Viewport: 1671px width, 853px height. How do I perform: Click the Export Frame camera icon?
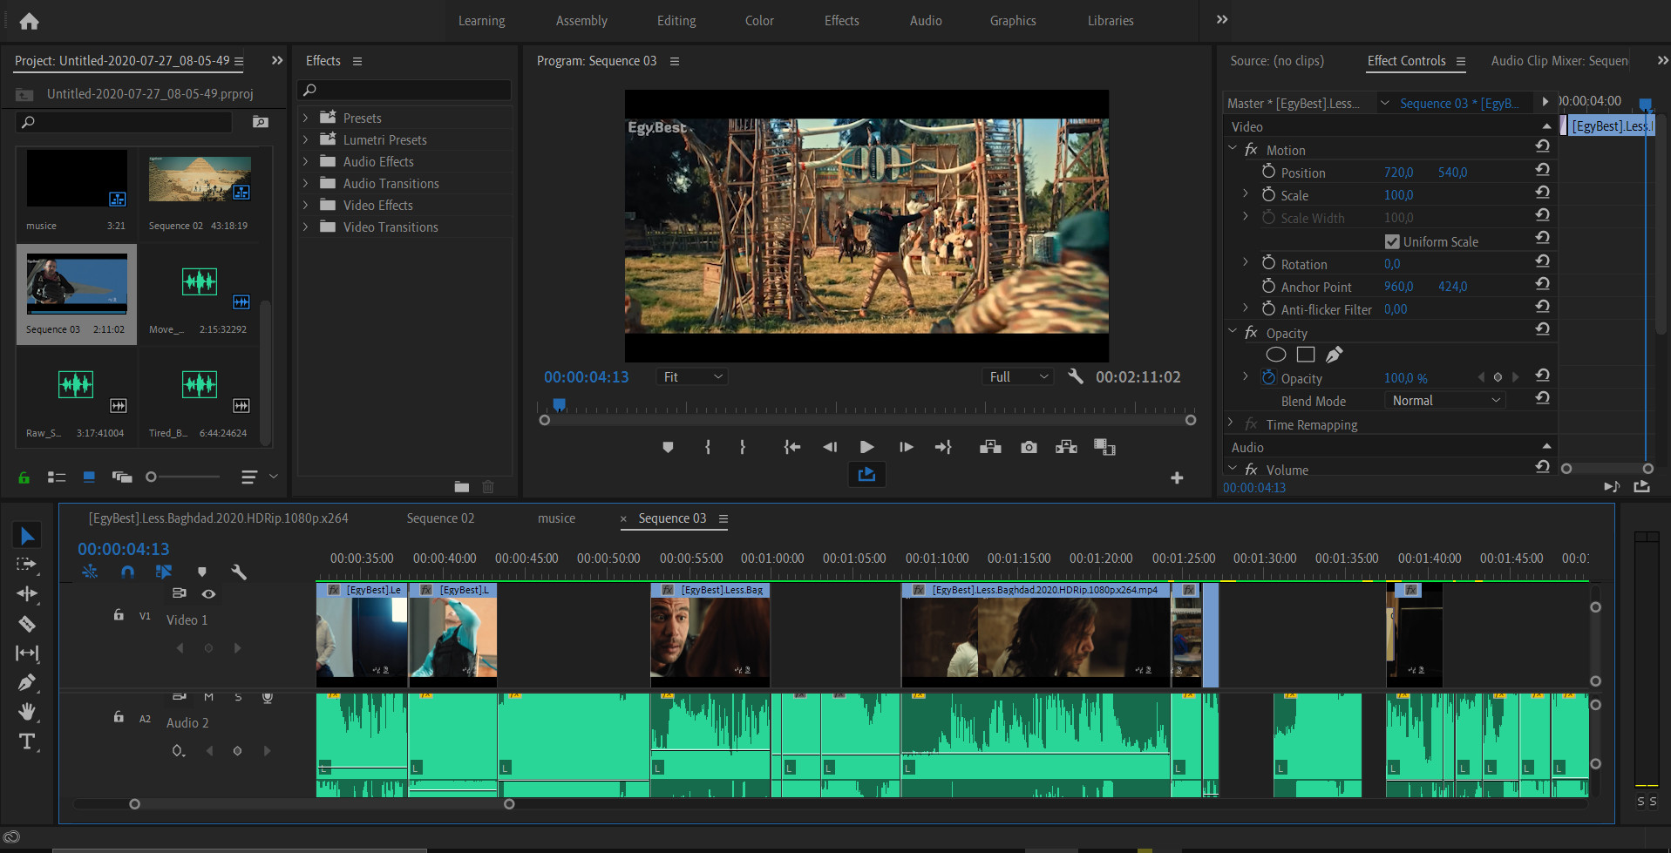click(1029, 447)
